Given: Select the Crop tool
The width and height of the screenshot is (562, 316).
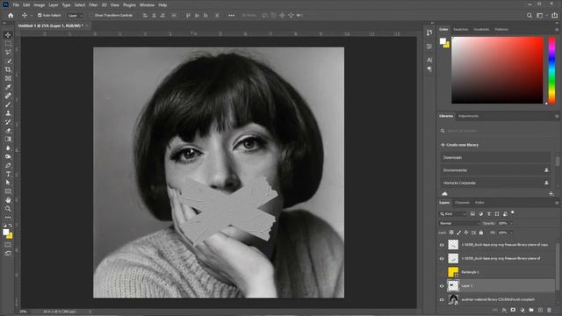Looking at the screenshot, I should point(8,69).
